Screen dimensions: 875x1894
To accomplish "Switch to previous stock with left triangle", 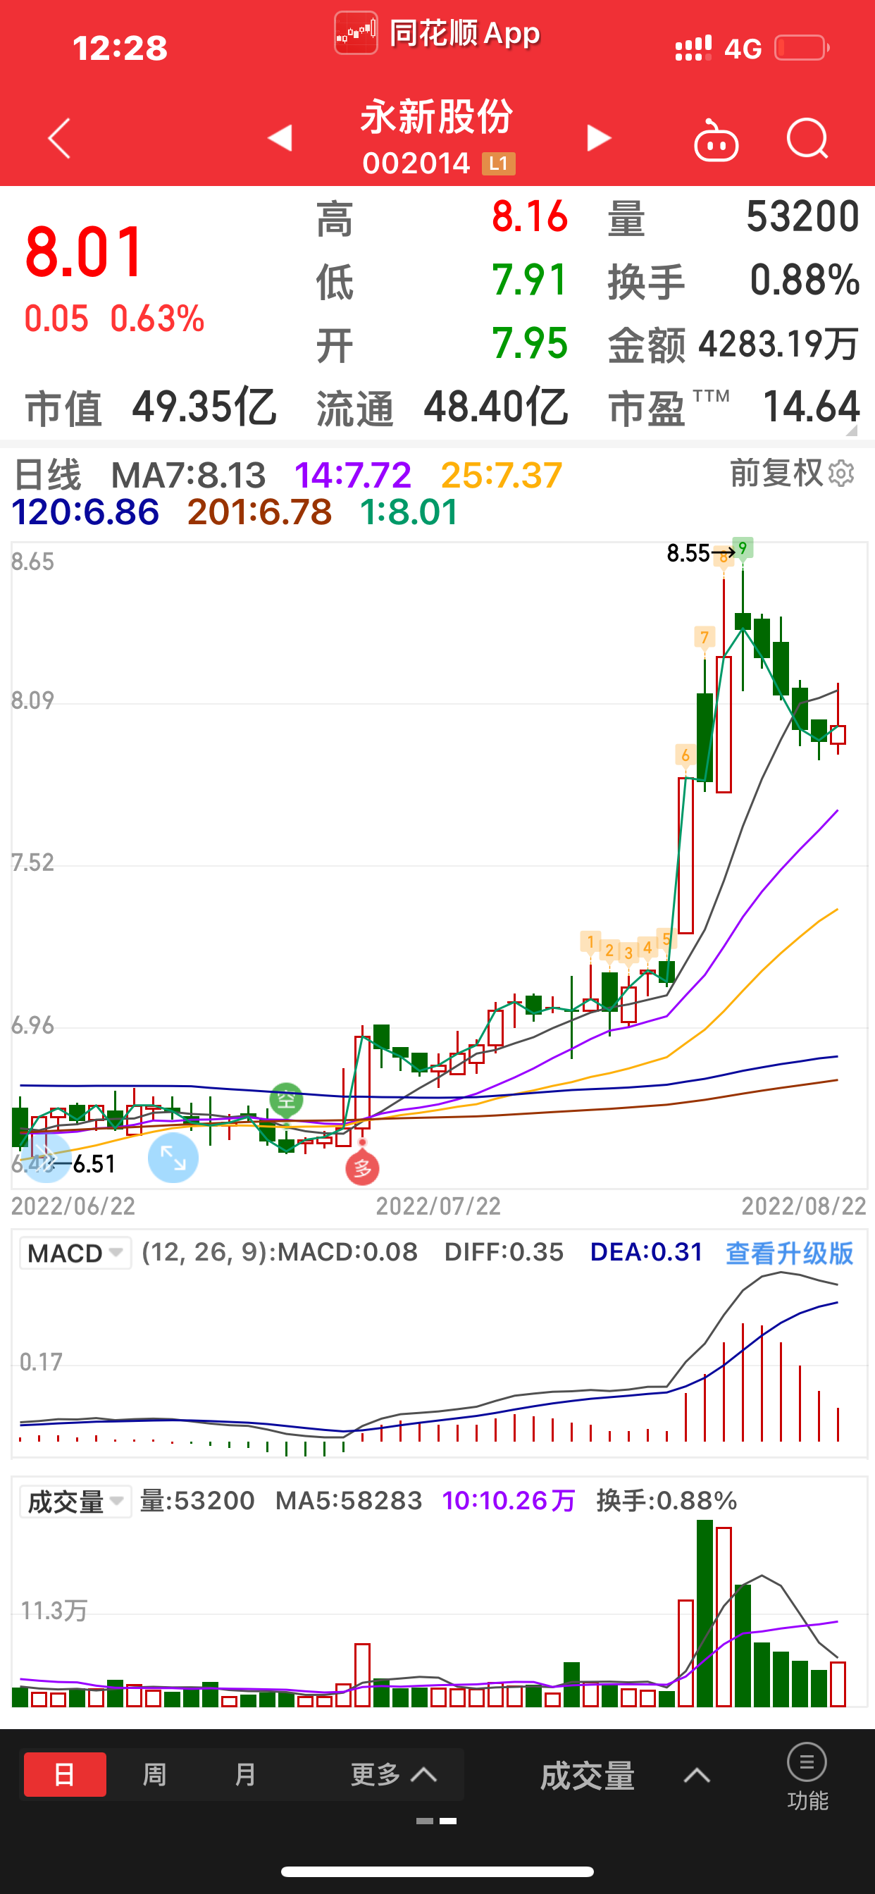I will pos(280,137).
